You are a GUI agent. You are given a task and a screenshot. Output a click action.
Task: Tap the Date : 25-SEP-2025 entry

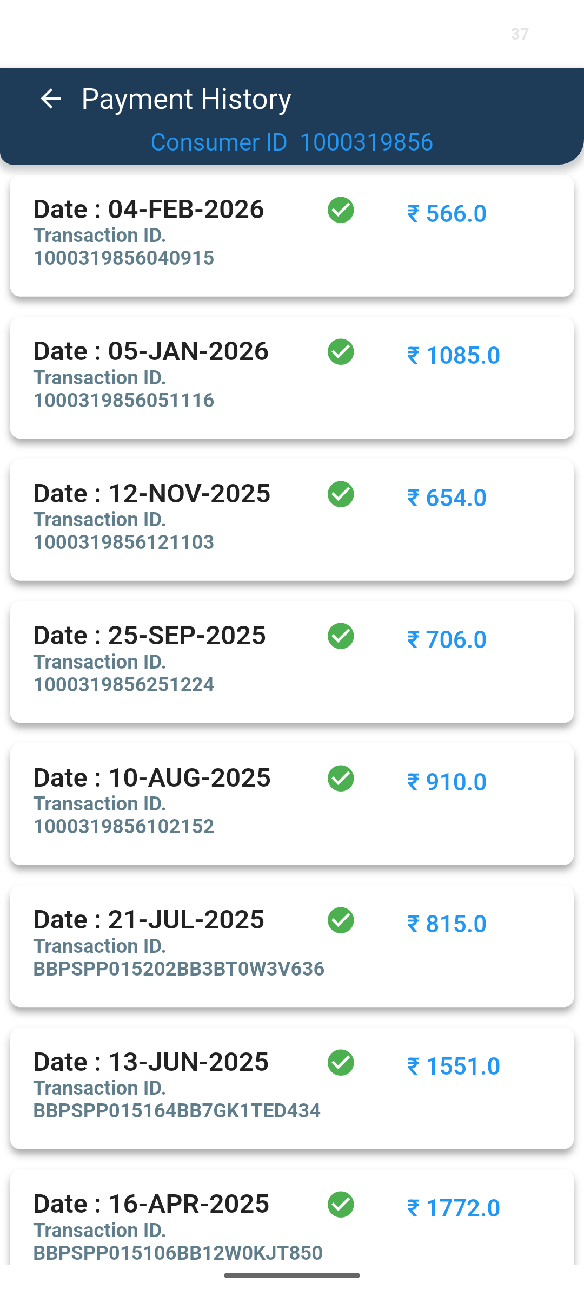pos(150,636)
